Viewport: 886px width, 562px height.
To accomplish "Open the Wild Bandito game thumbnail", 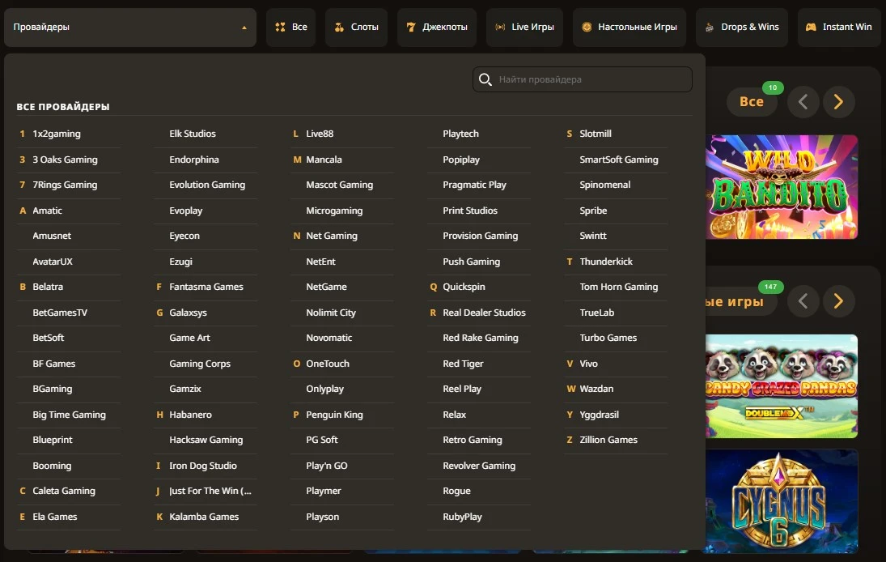I will (781, 186).
